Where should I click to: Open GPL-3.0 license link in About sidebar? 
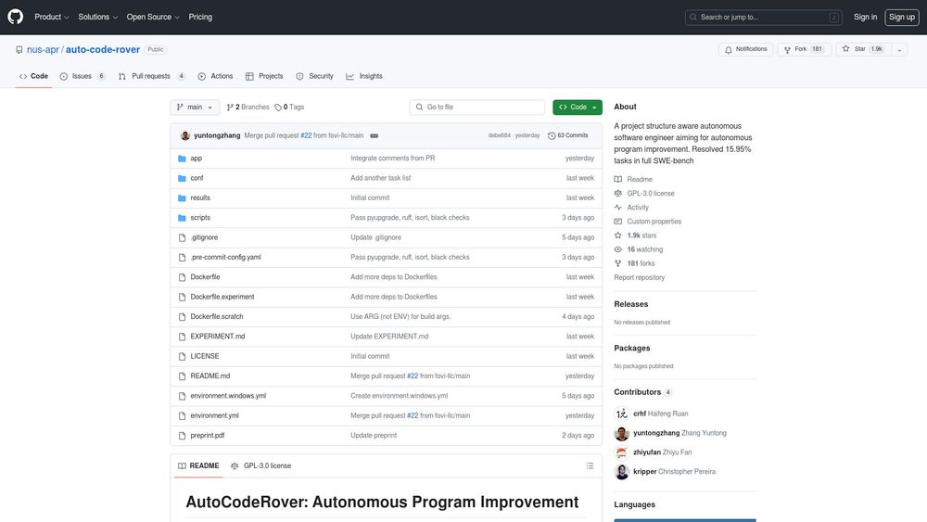pos(644,193)
